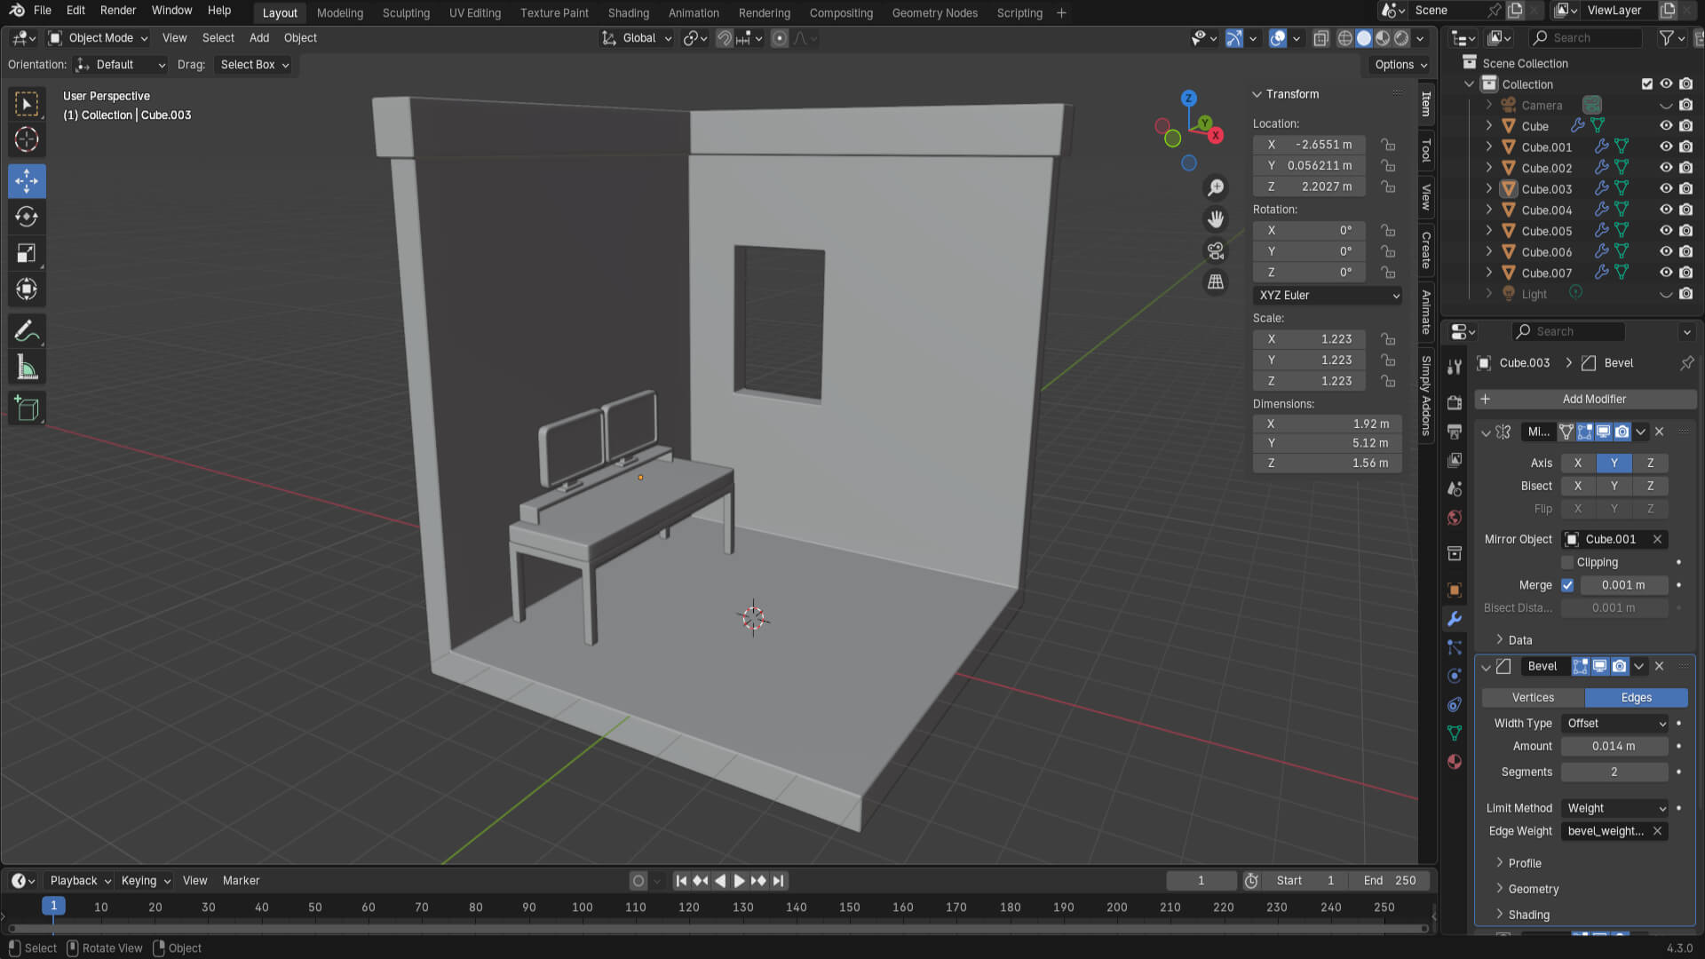Image resolution: width=1705 pixels, height=959 pixels.
Task: Open the Render menu
Action: pos(117,11)
